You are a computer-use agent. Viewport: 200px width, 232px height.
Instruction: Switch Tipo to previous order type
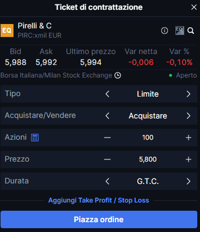coord(107,94)
